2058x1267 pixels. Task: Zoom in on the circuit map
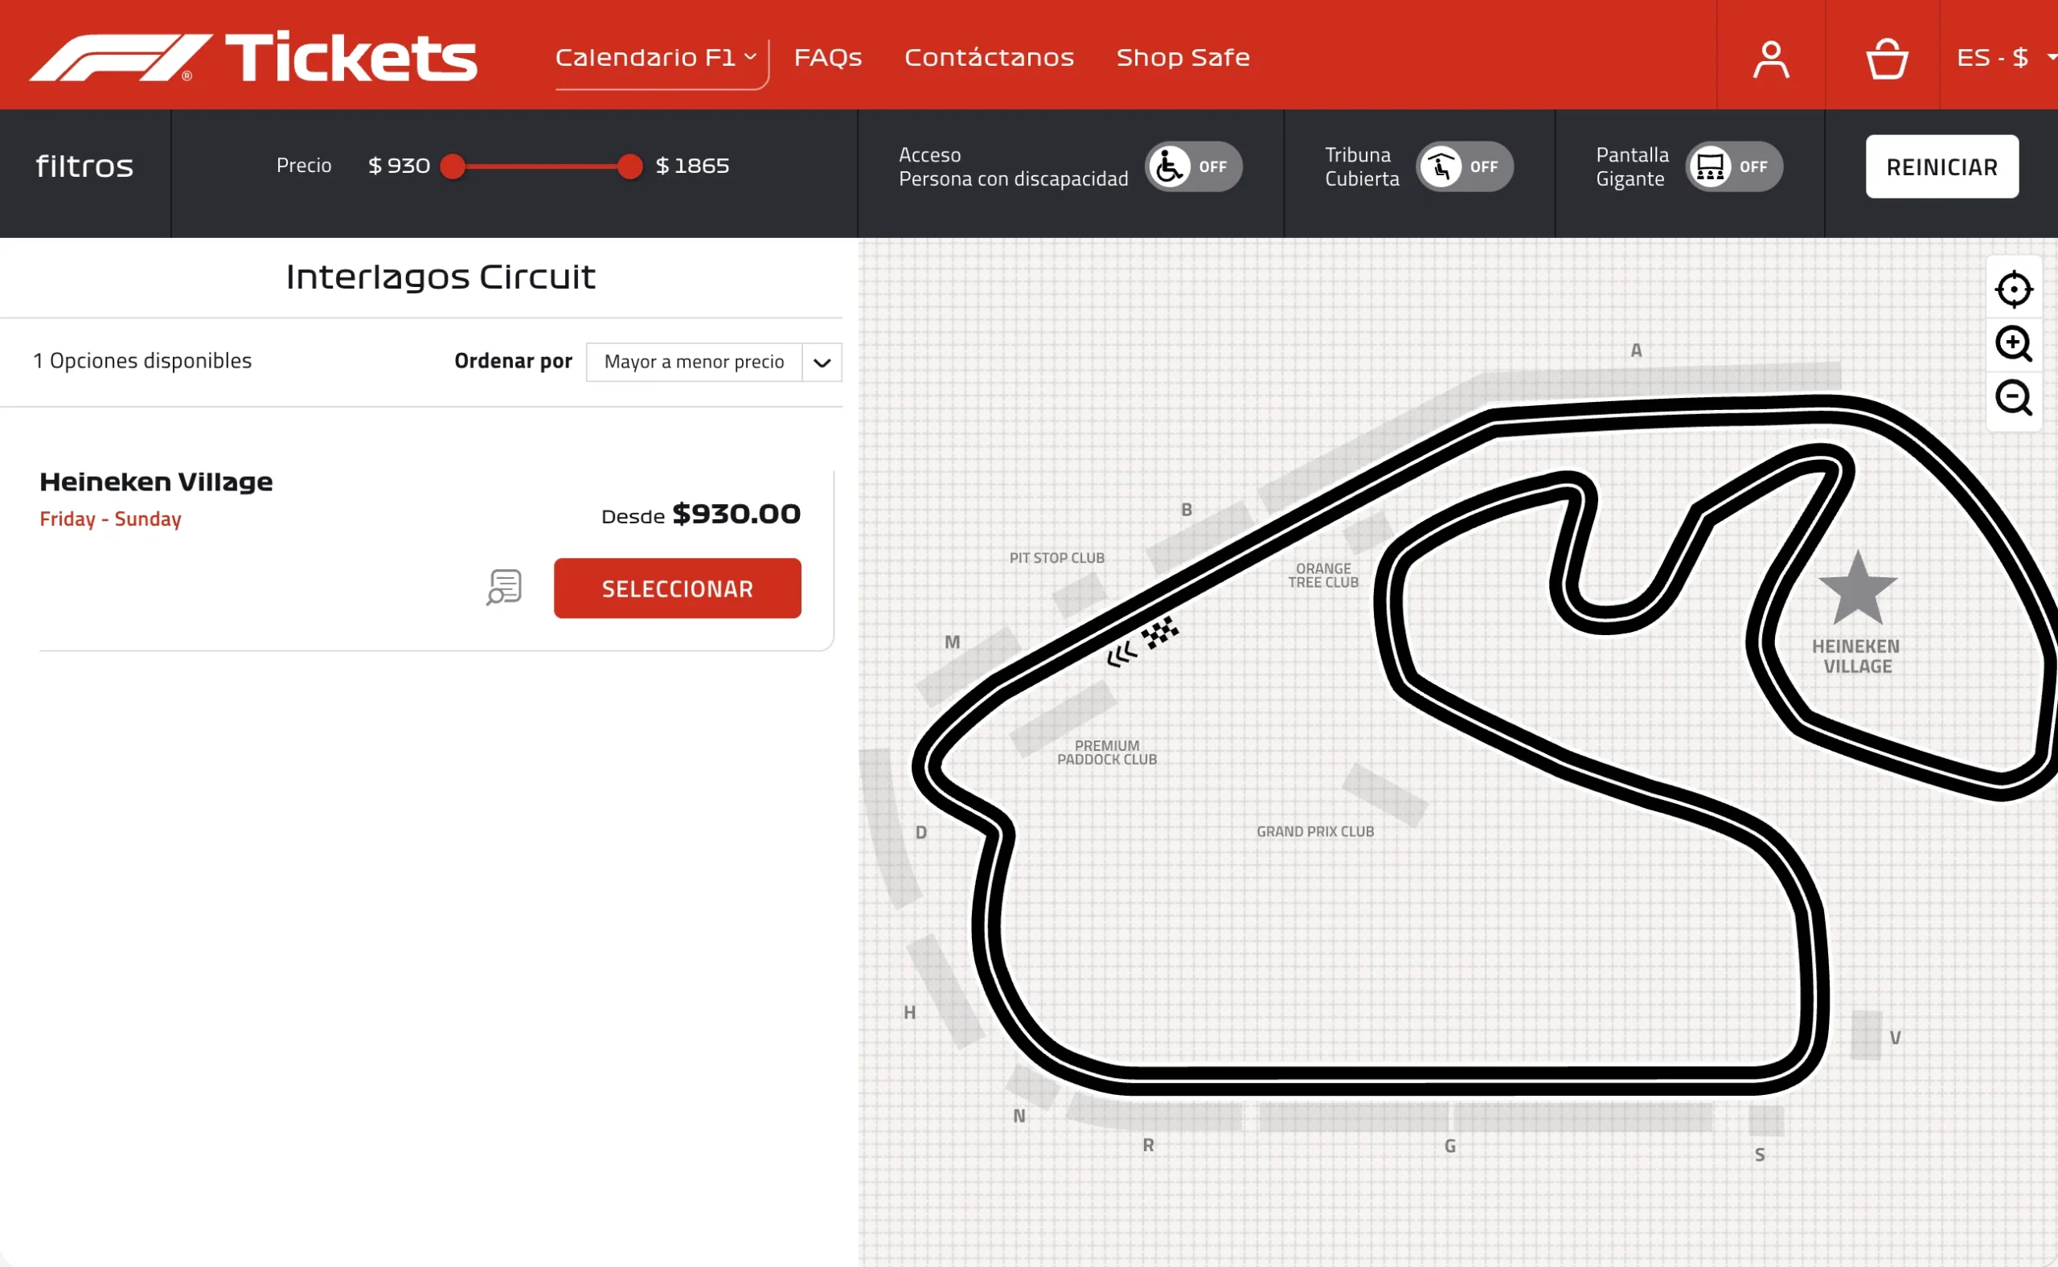pos(2013,343)
